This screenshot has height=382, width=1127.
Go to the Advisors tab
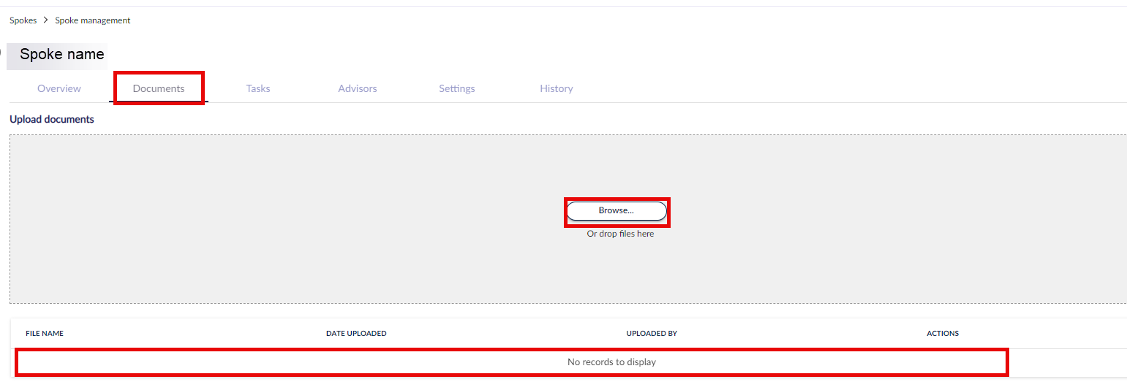pyautogui.click(x=358, y=88)
